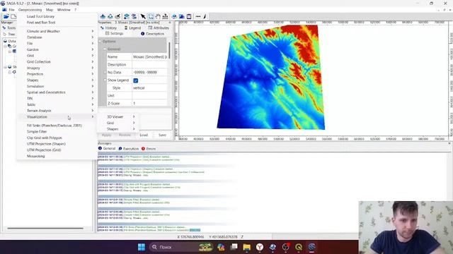453x254 pixels.
Task: Open the Grid submenu under Visualization
Action: tap(118, 123)
